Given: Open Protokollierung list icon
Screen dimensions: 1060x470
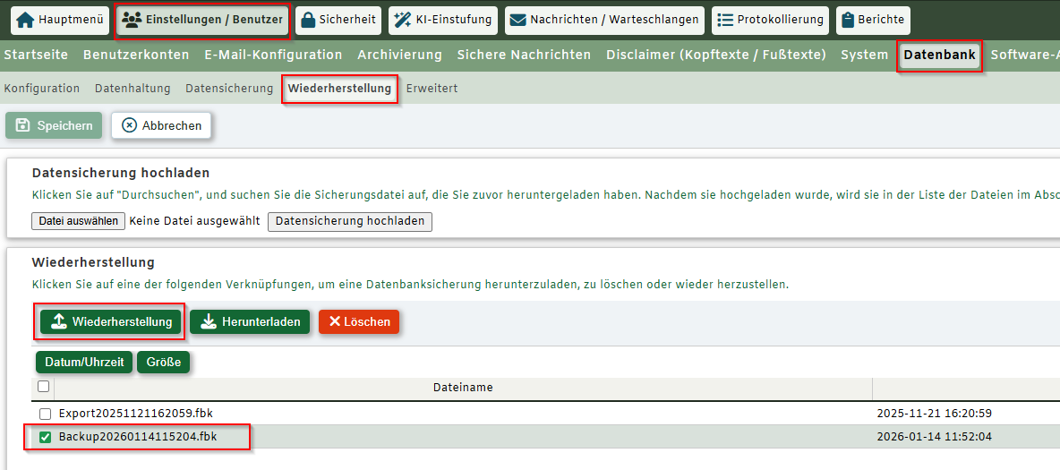Looking at the screenshot, I should pos(724,20).
